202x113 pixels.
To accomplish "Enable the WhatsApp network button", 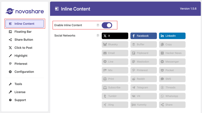I will (x=172, y=96).
